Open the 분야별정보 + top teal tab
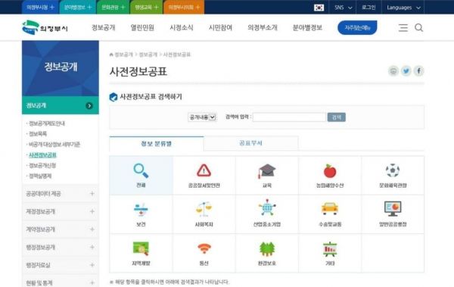The image size is (454, 287). pos(77,8)
